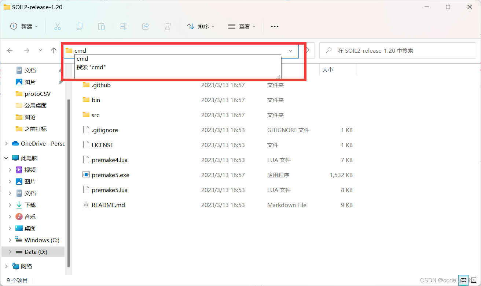The height and width of the screenshot is (286, 481).
Task: Click the Paste clipboard icon
Action: [101, 26]
